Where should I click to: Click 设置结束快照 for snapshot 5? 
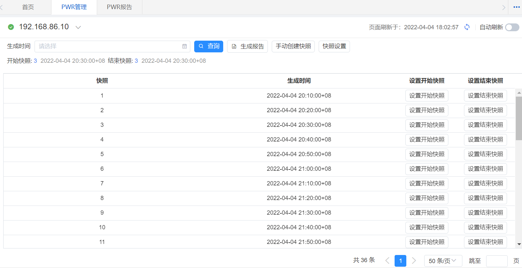pyautogui.click(x=486, y=154)
